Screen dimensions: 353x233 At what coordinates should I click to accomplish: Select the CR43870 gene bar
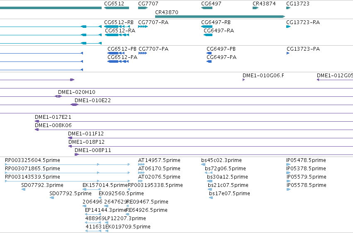[220, 17]
